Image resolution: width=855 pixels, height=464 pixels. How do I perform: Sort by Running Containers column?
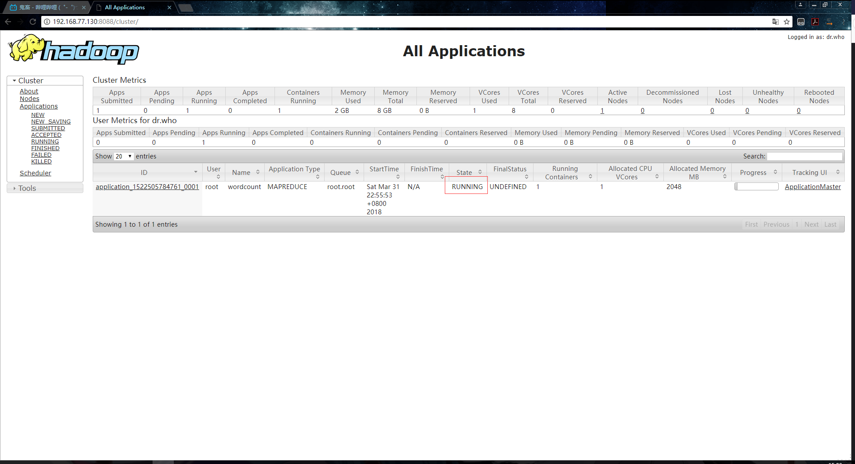click(565, 172)
